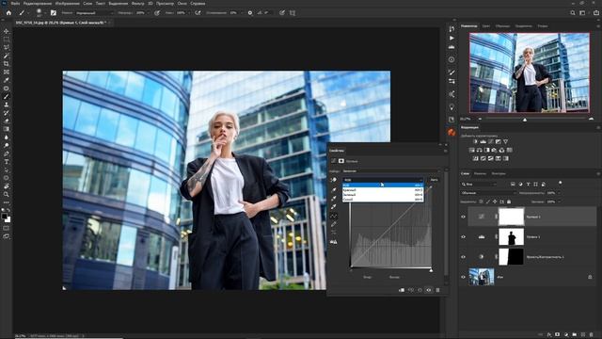Open the layer fill dropdown arrow
This screenshot has height=339, width=602.
(x=559, y=202)
